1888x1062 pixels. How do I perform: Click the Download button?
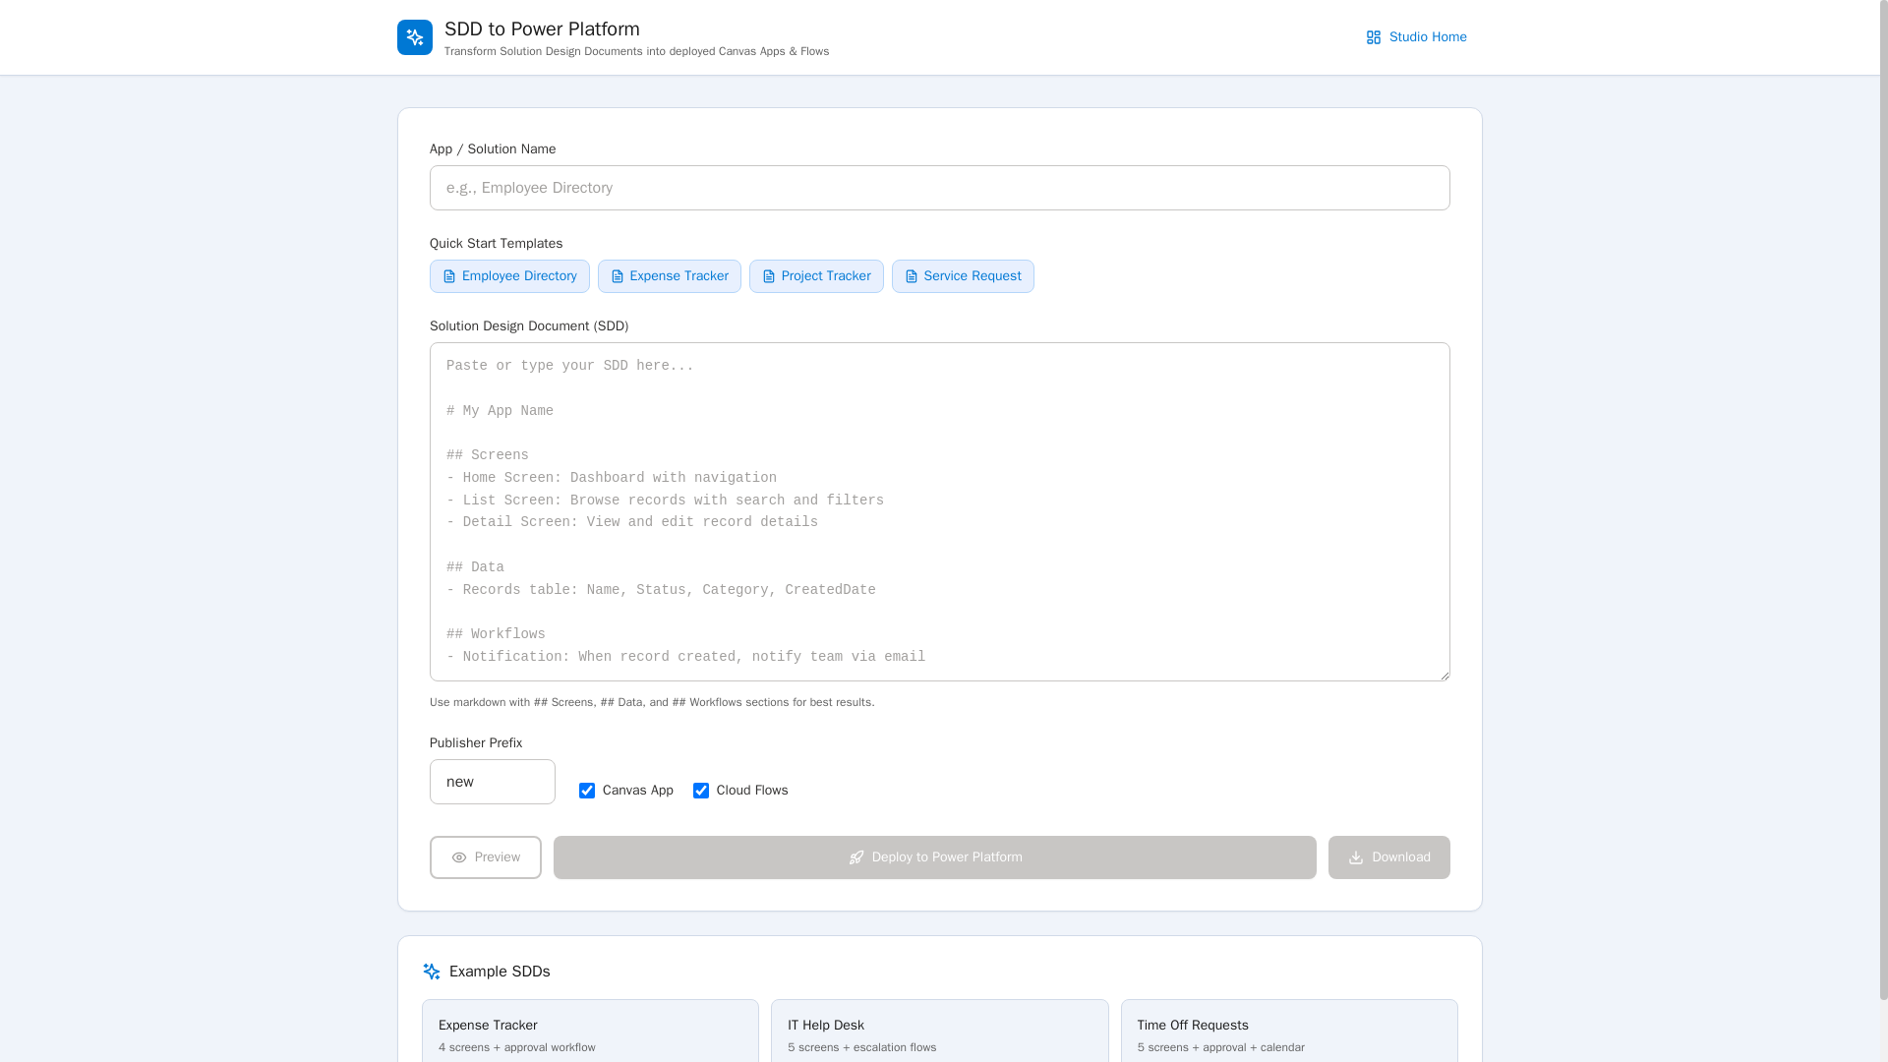(x=1389, y=857)
